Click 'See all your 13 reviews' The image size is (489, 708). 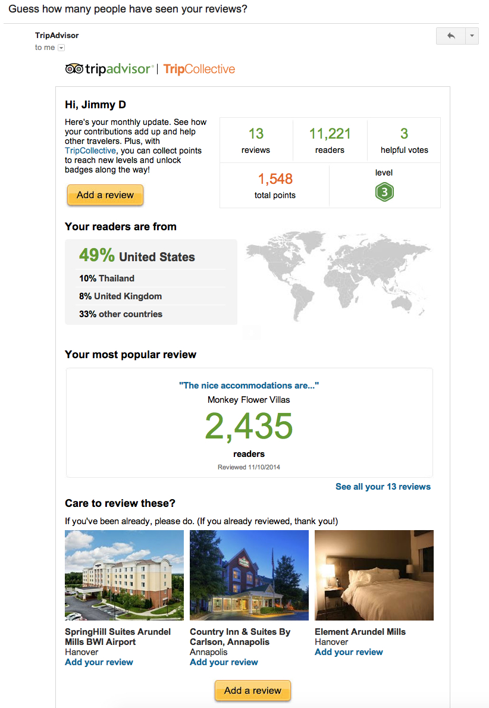[383, 487]
